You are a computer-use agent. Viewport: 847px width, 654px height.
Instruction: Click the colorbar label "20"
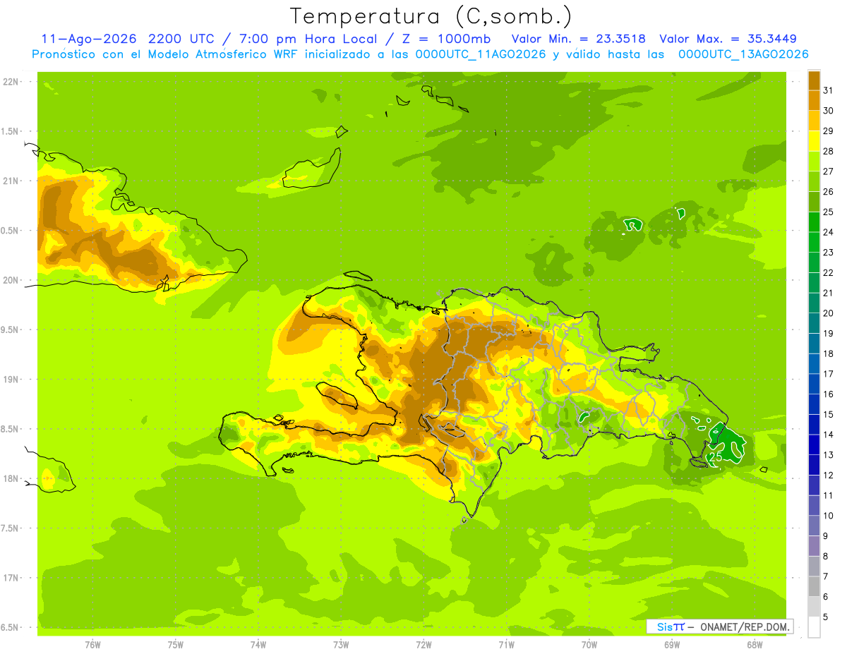point(829,313)
